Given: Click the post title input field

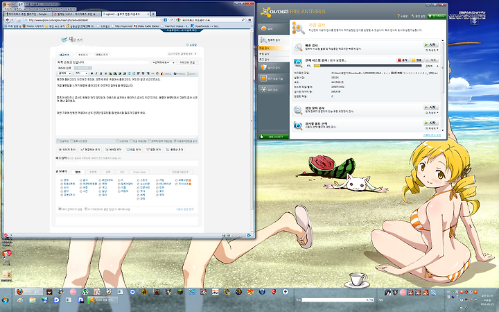Looking at the screenshot, I should [x=103, y=62].
